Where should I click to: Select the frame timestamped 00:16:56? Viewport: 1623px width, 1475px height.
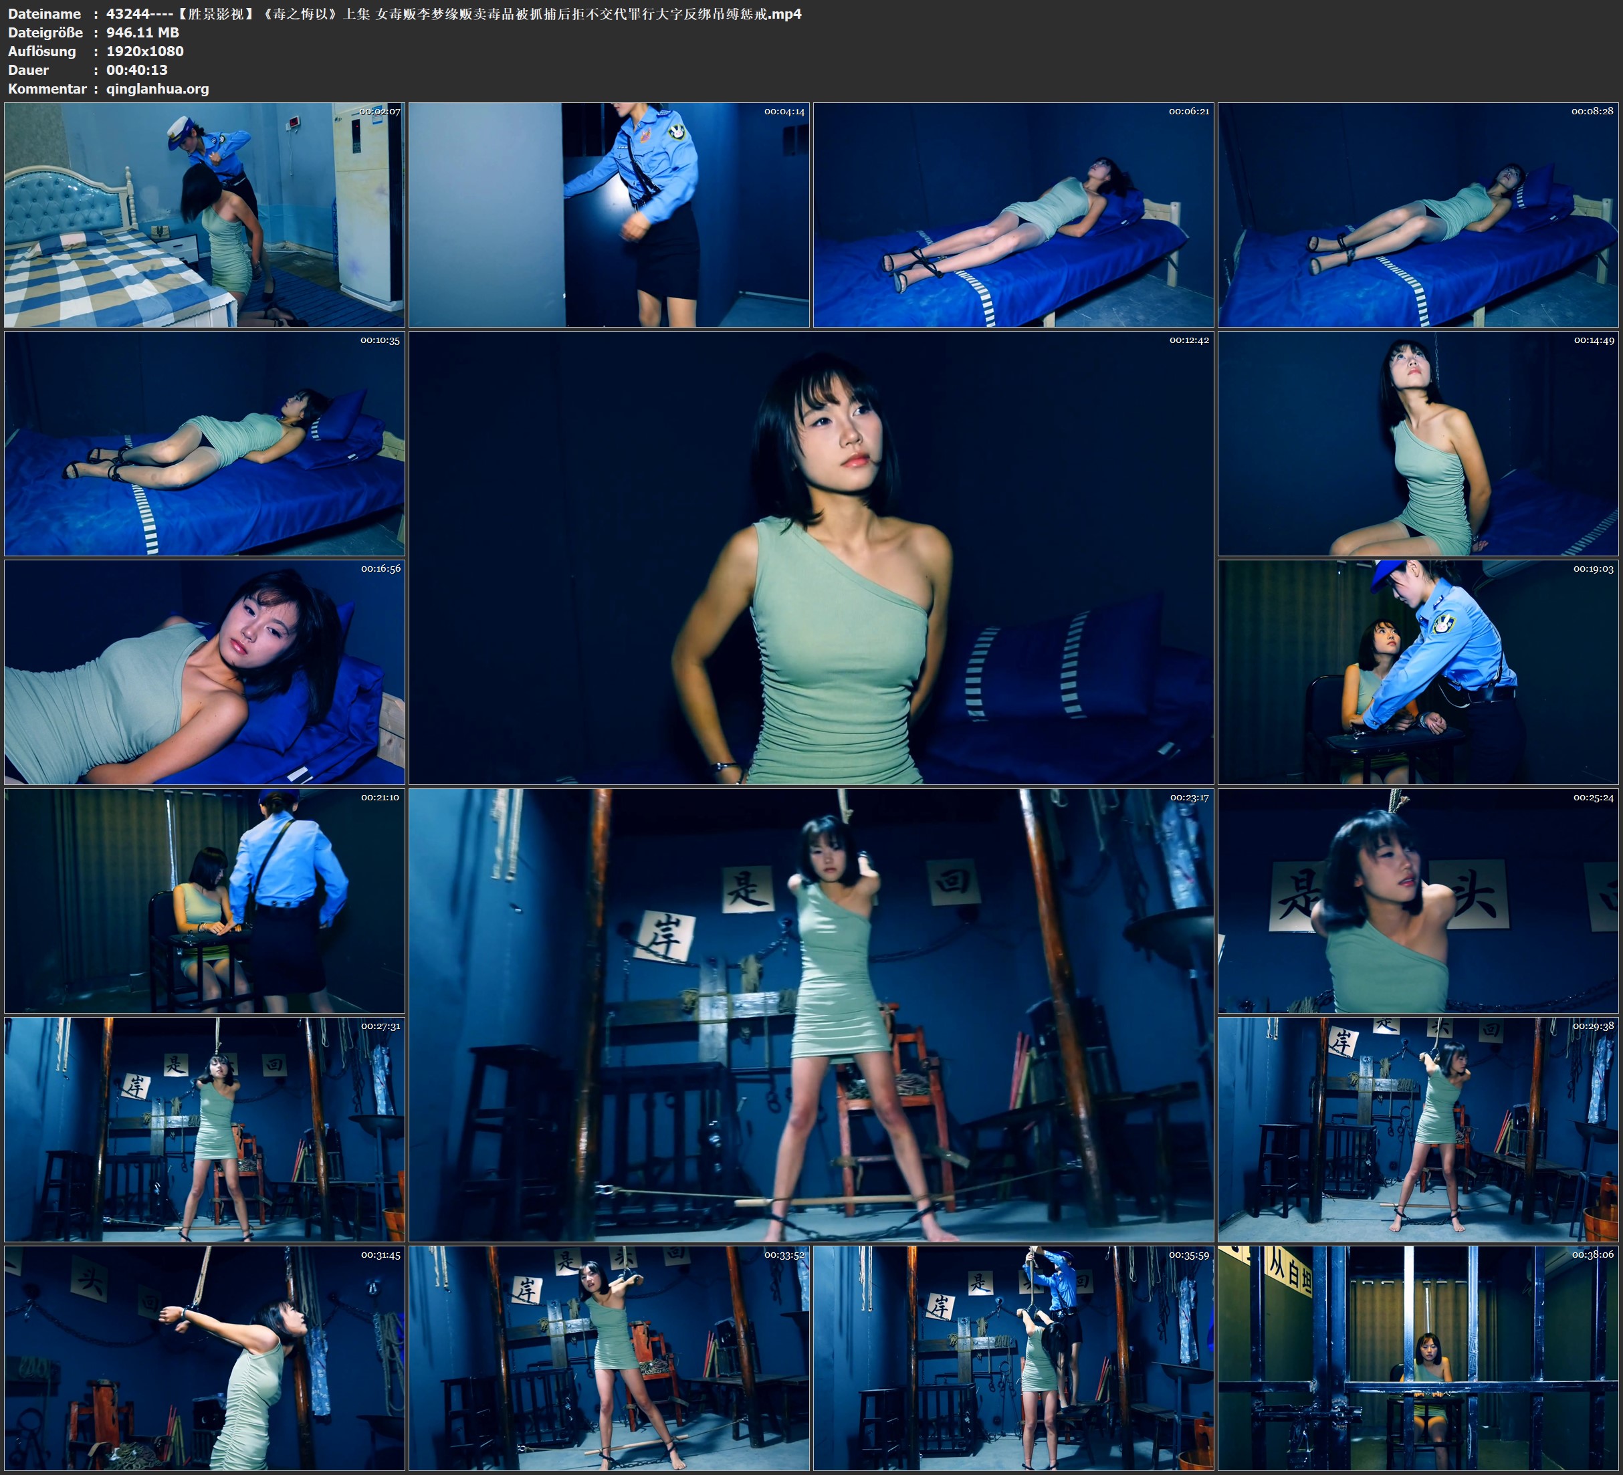point(205,672)
